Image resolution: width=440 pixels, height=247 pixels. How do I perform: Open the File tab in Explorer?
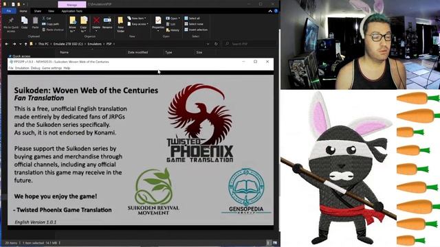(x=9, y=11)
